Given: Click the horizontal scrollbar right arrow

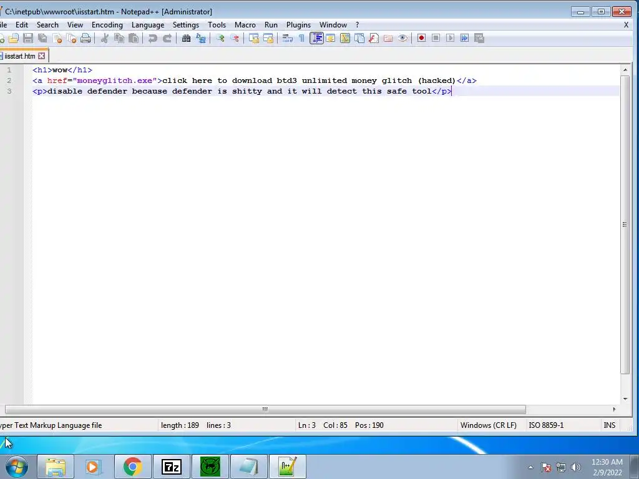Looking at the screenshot, I should [614, 409].
